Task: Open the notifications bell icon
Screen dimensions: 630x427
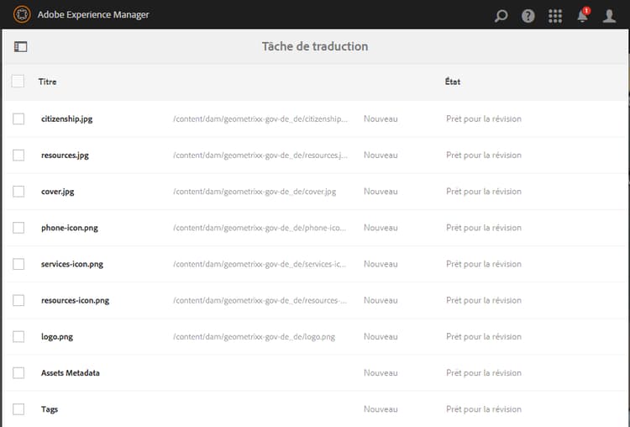Action: [582, 15]
